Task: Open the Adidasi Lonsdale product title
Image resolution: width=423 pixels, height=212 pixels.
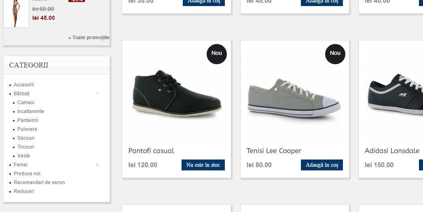Action: pyautogui.click(x=392, y=151)
